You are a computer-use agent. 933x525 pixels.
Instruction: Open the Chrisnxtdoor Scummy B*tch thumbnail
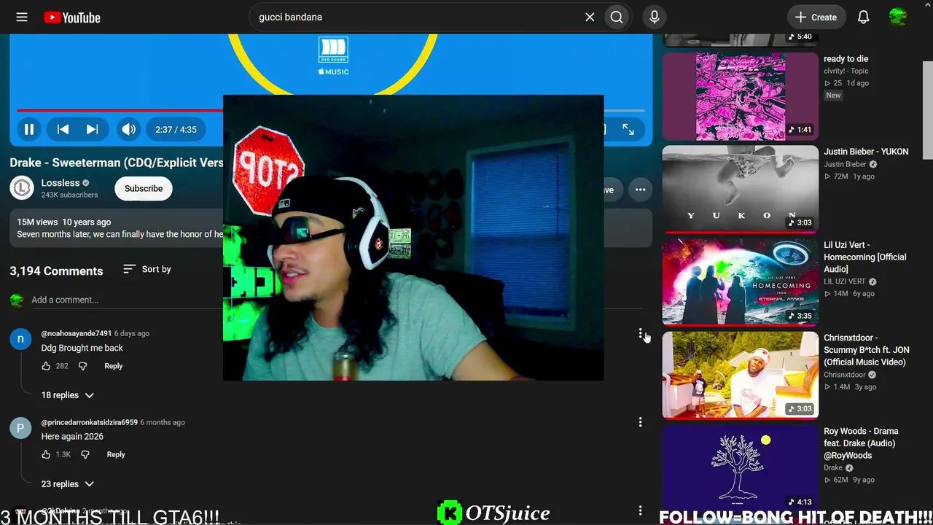coord(741,376)
